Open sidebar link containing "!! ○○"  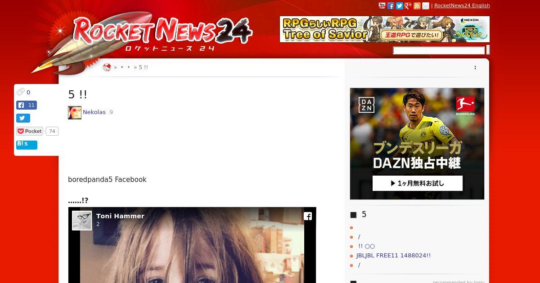tap(366, 246)
